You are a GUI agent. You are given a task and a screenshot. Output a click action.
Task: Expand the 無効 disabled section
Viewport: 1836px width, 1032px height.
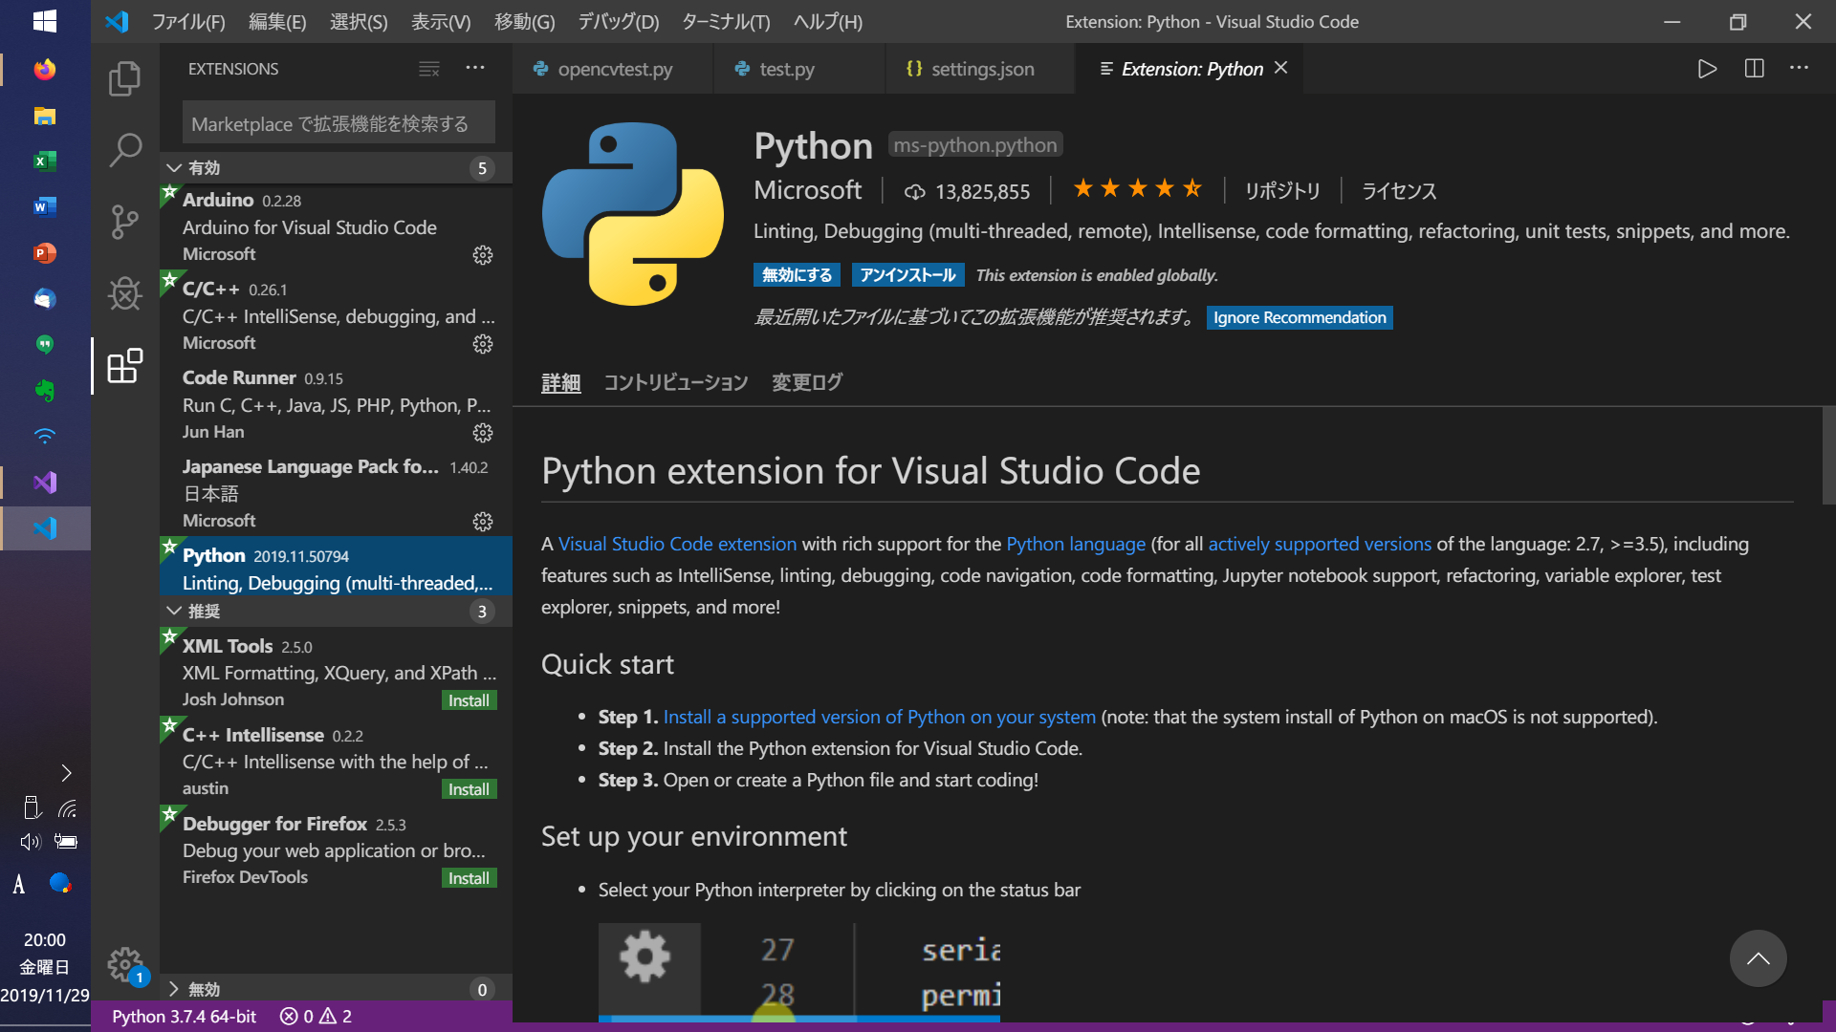[174, 989]
